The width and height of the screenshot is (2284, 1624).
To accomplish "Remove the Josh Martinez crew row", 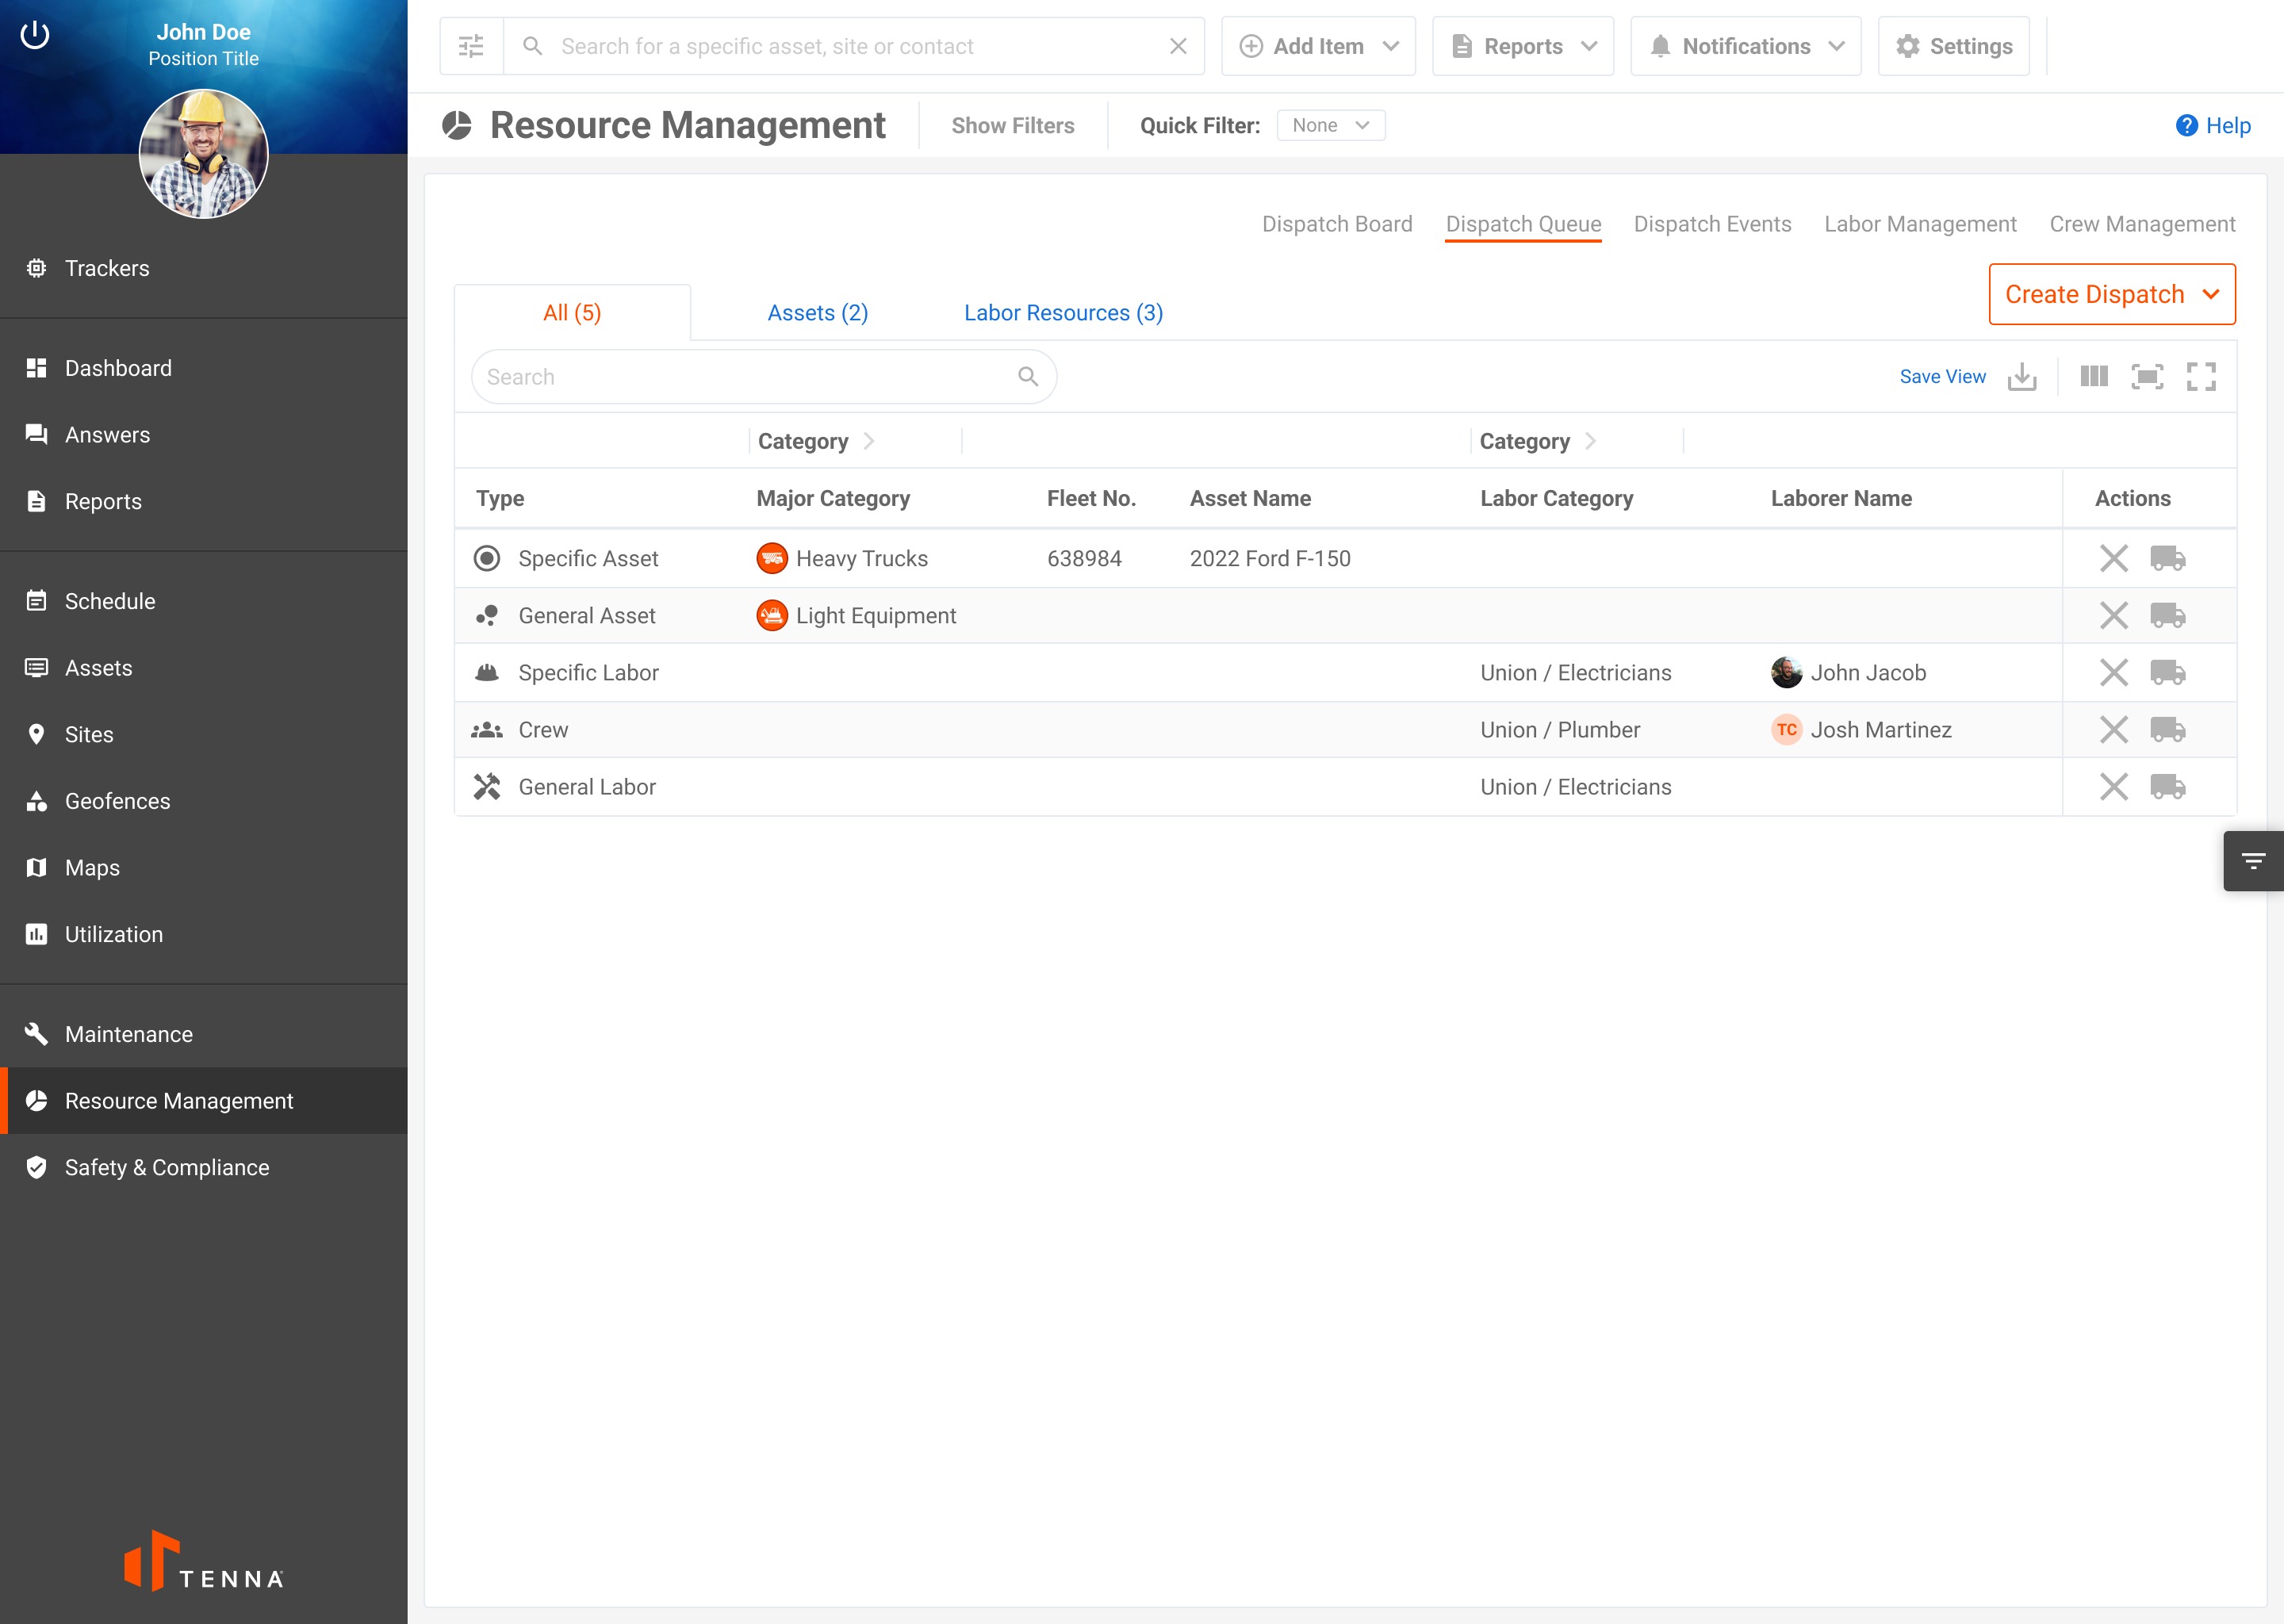I will 2114,729.
